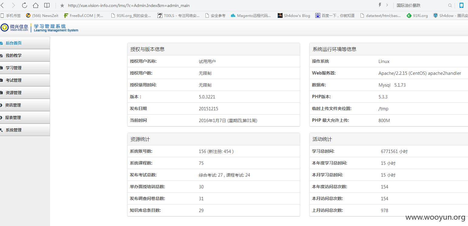Open T00LS bookmark

point(178,15)
